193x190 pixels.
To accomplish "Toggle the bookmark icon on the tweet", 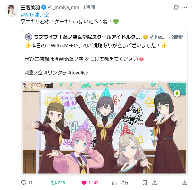I will click(145, 183).
